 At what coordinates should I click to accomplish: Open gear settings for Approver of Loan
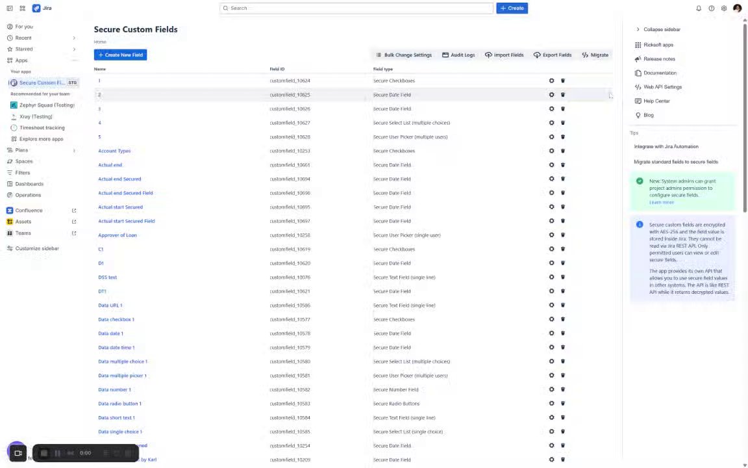tap(551, 235)
